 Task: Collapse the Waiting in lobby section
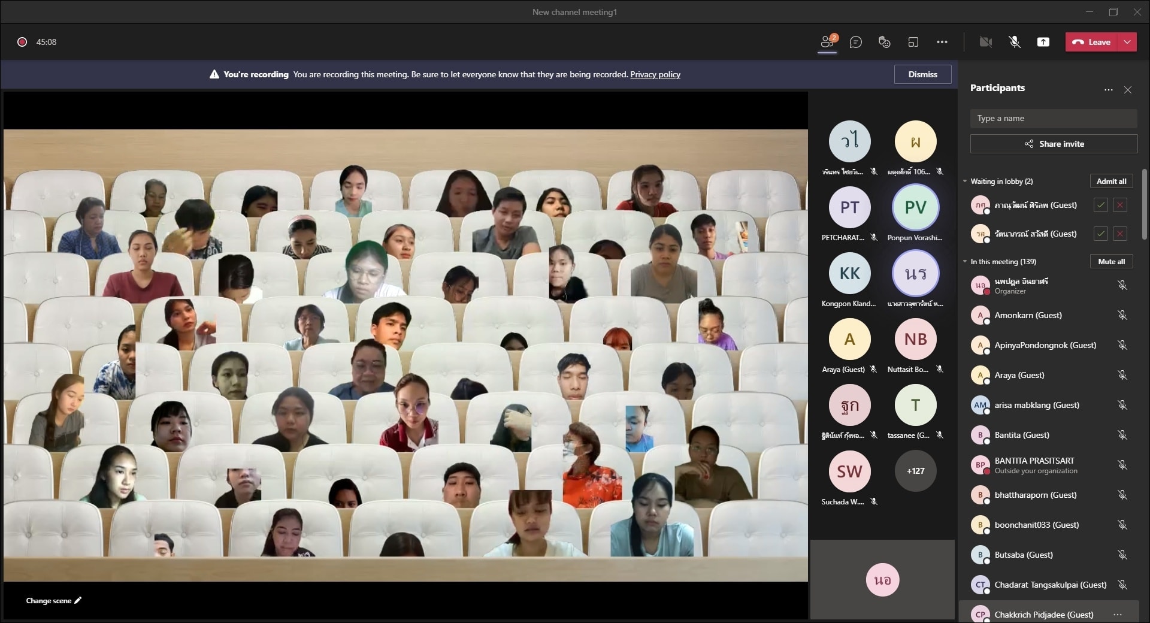pyautogui.click(x=965, y=182)
